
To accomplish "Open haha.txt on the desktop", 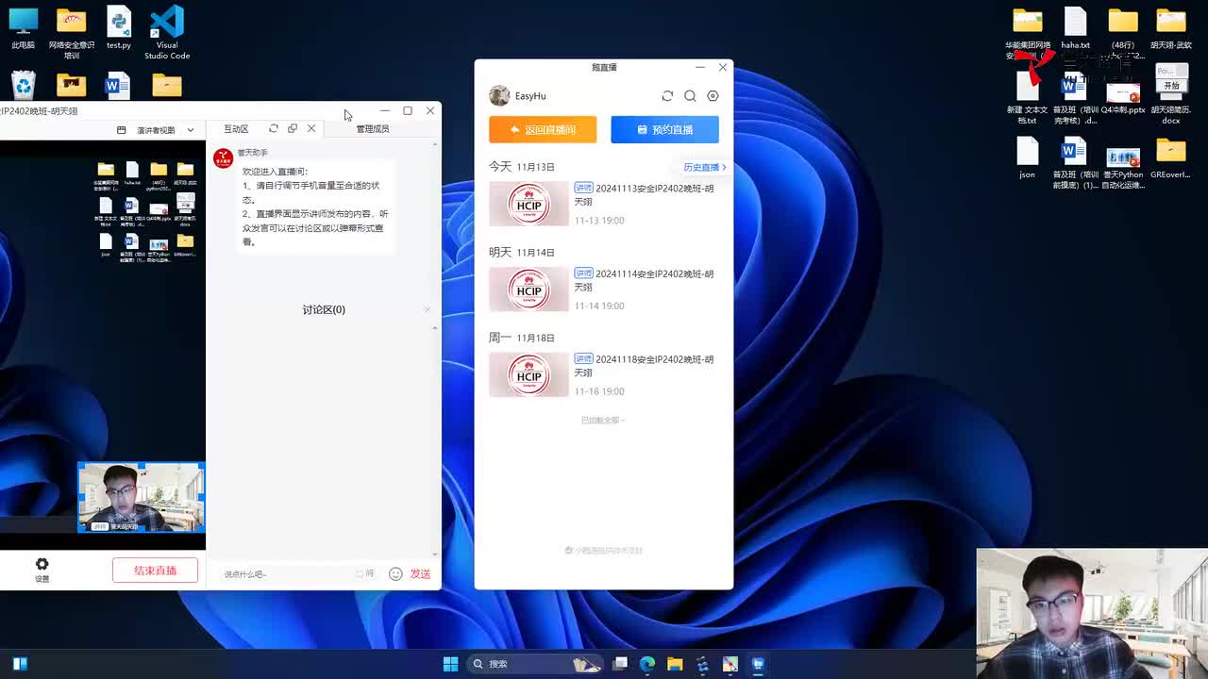I will point(1075,28).
